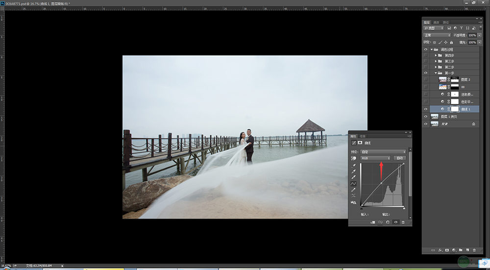Switch to the Channels tab
Screen dimensions: 490x270
[x=436, y=23]
